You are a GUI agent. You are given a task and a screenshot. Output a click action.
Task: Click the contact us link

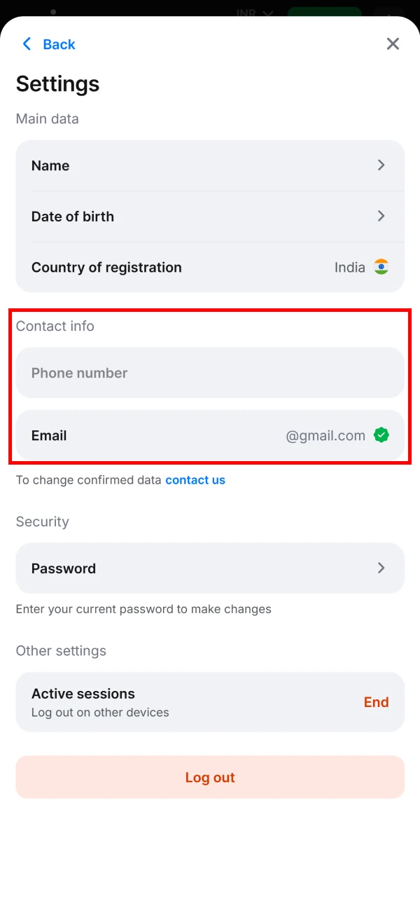click(x=195, y=480)
